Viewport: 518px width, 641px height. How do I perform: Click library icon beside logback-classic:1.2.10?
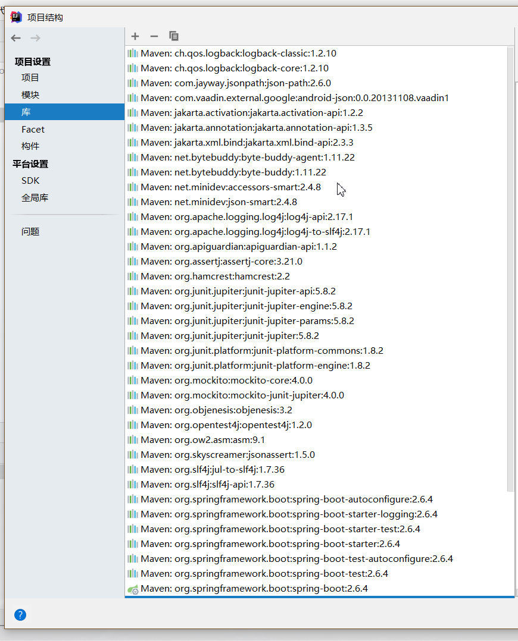[133, 53]
